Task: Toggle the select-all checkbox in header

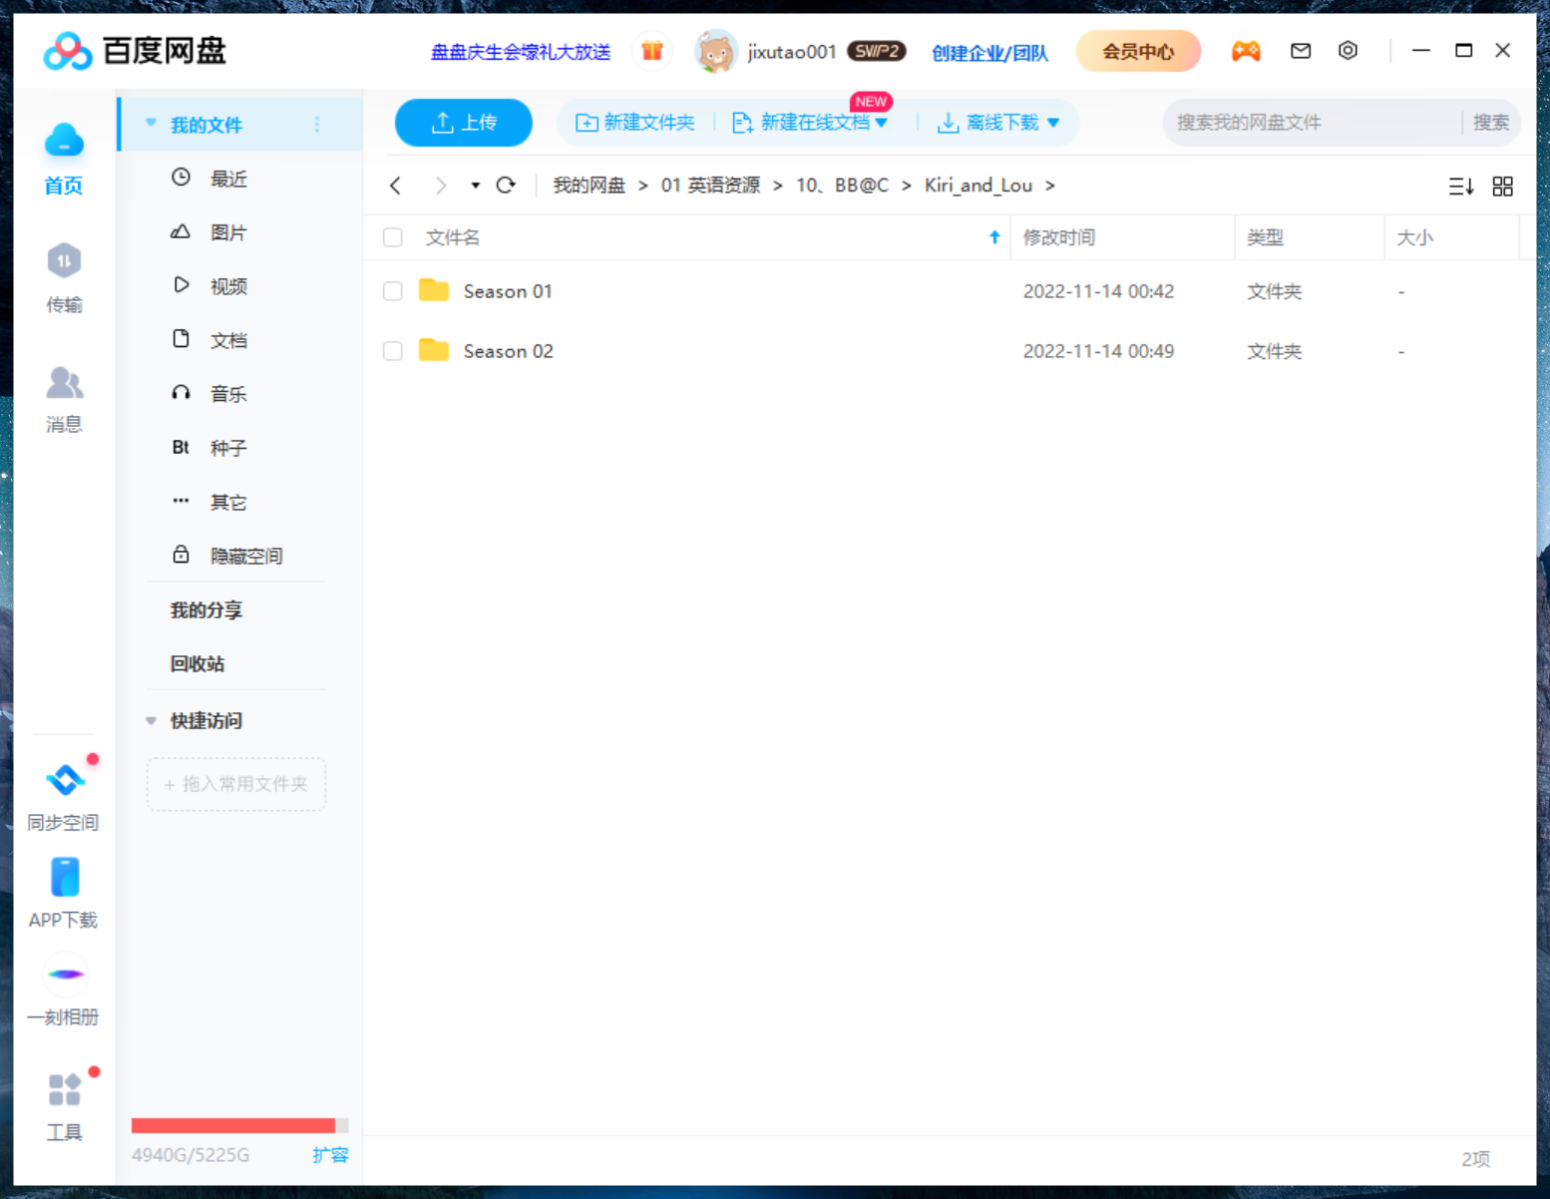Action: tap(393, 237)
